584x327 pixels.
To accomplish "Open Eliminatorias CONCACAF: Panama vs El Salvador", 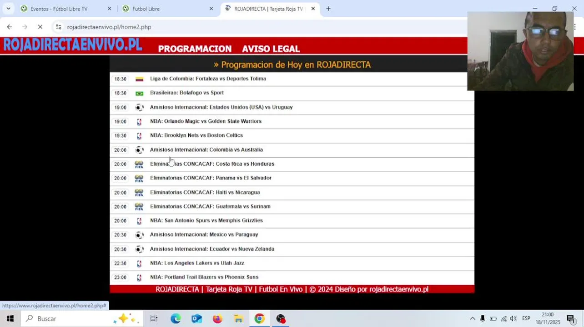I will (211, 178).
